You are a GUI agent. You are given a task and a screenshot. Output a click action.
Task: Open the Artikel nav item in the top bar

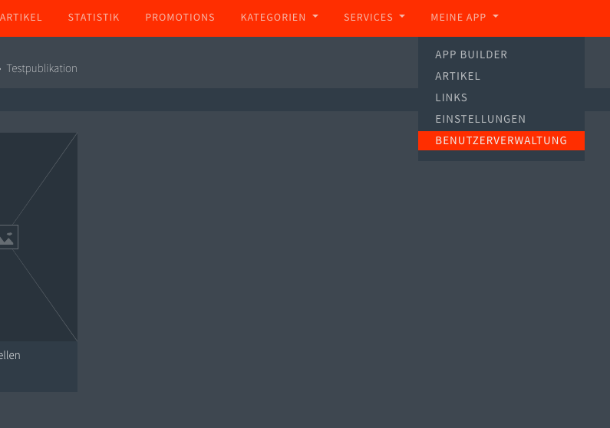[21, 18]
